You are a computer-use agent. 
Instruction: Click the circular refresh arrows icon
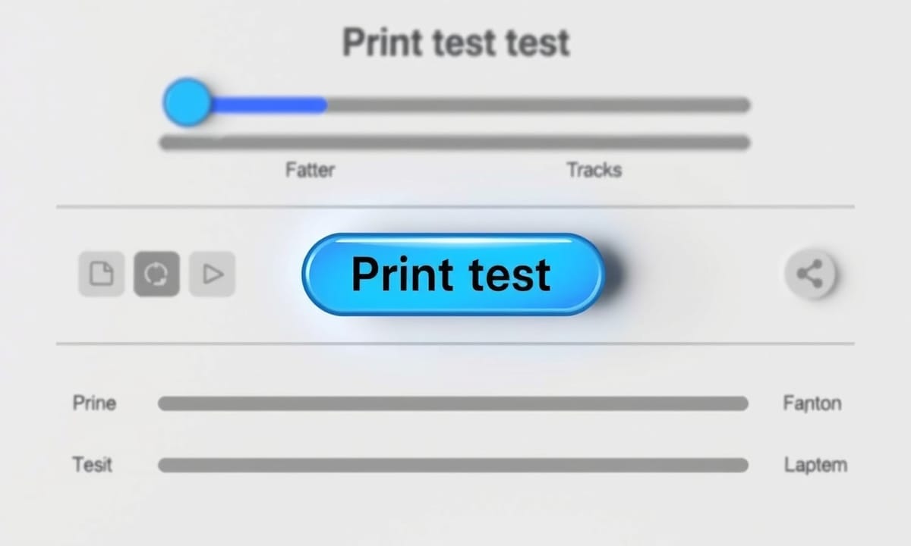point(157,274)
